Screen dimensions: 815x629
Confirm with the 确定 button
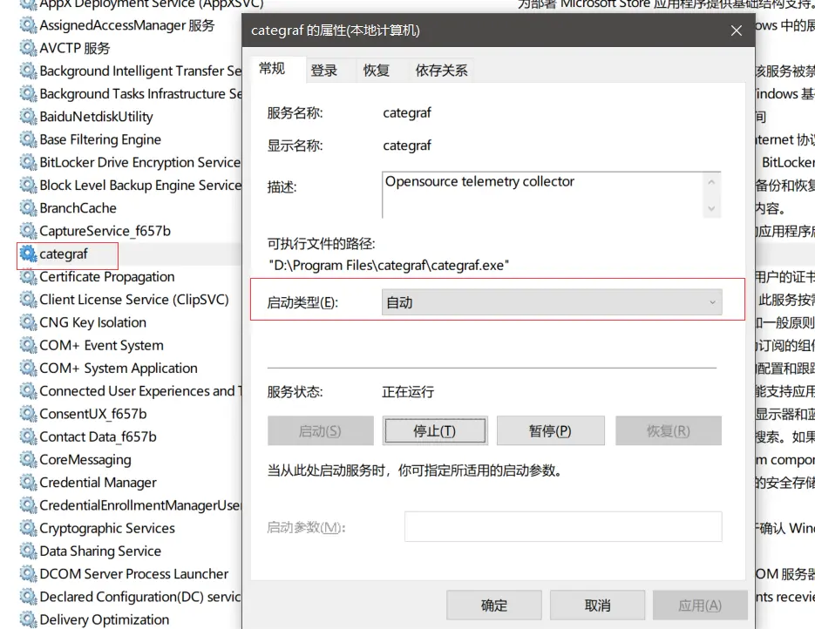coord(494,605)
